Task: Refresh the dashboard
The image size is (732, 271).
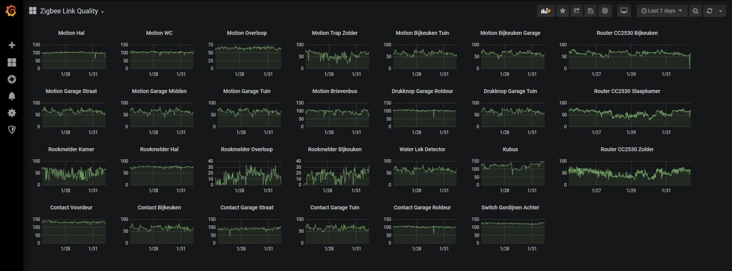Action: (710, 11)
